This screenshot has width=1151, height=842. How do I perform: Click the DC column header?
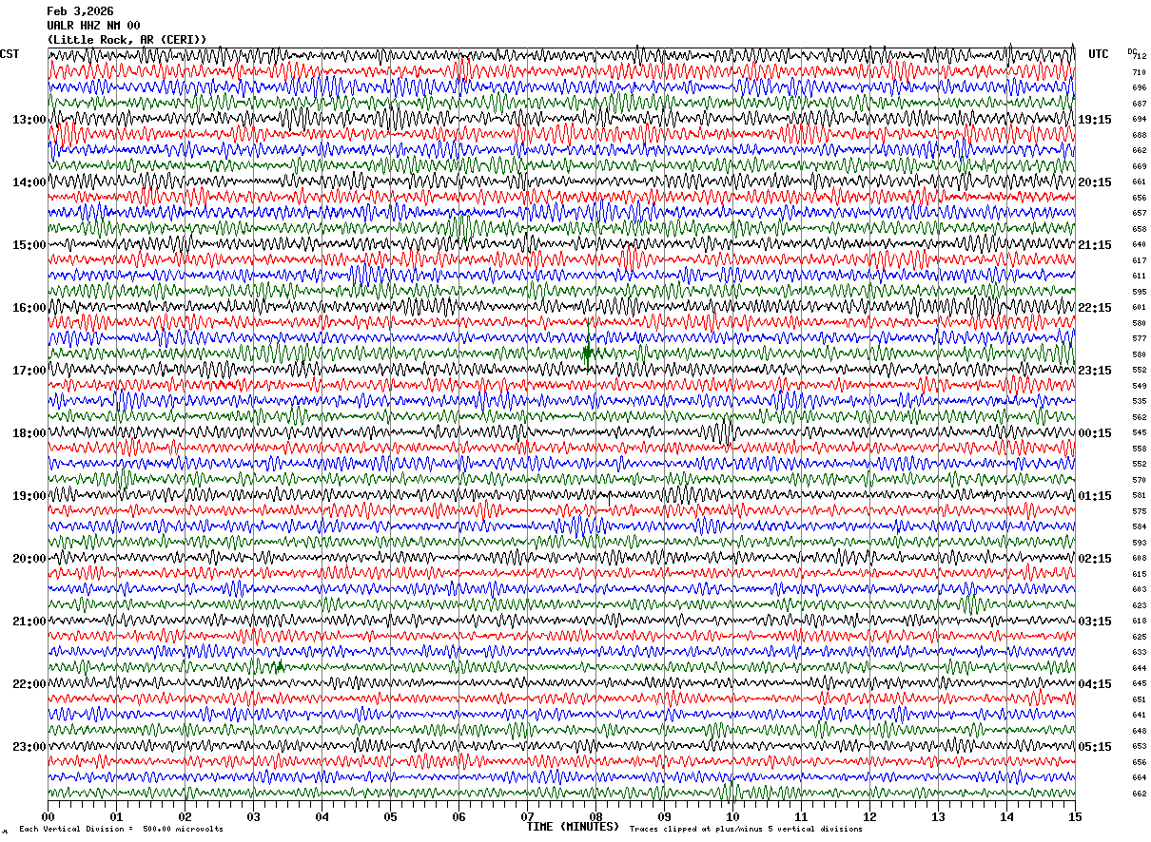point(1132,51)
